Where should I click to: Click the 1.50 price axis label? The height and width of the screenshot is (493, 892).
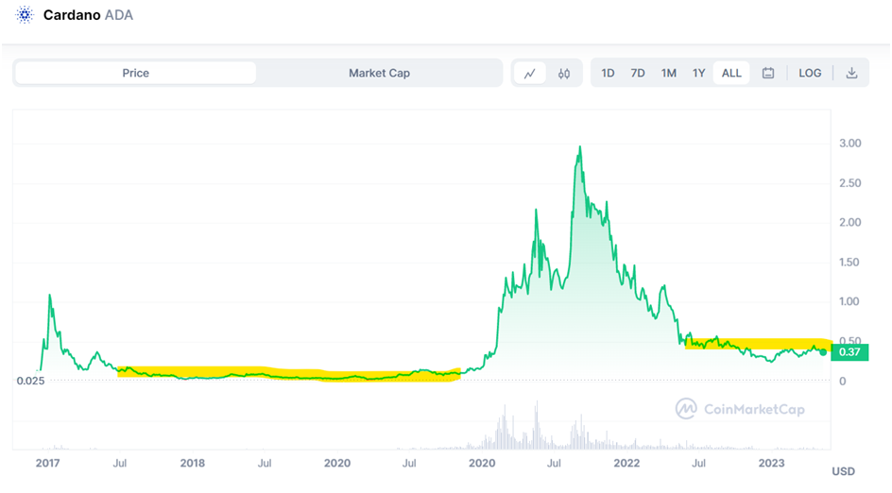click(x=849, y=263)
